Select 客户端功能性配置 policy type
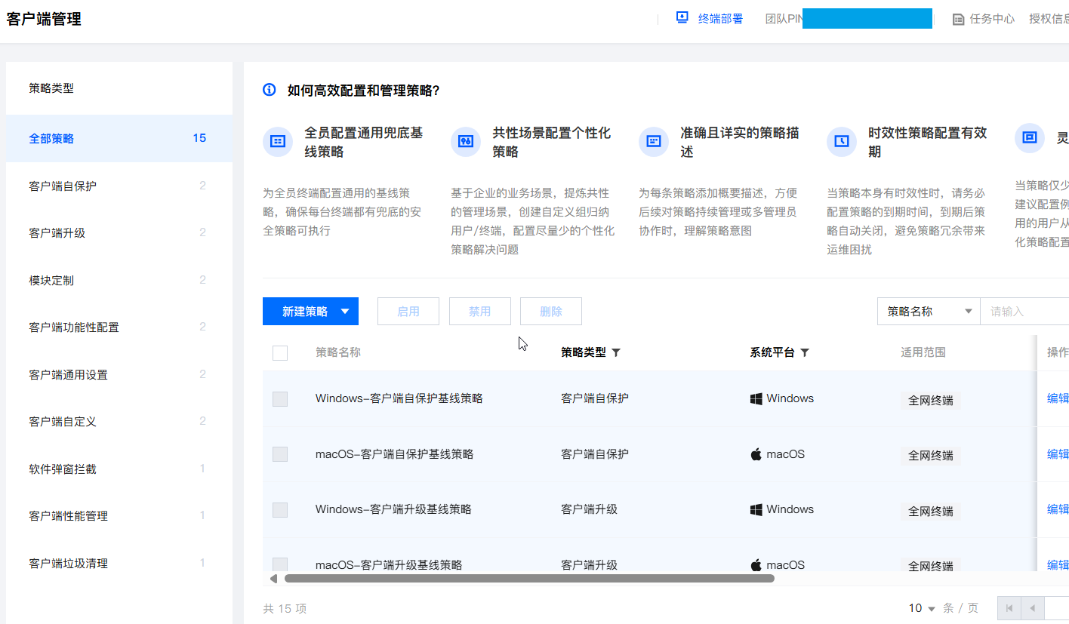This screenshot has height=624, width=1069. [119, 327]
